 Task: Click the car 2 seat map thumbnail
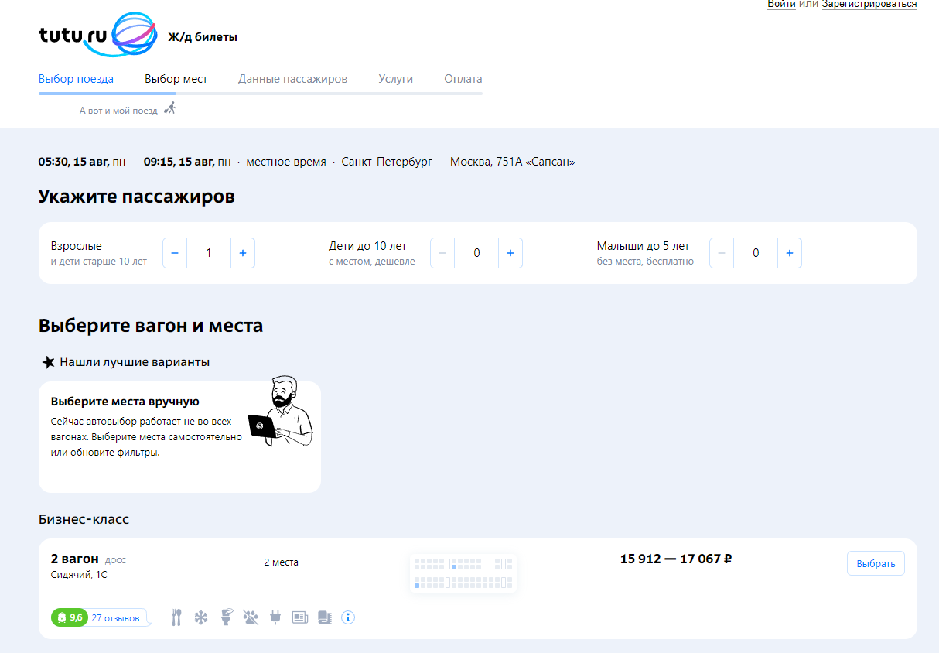463,573
